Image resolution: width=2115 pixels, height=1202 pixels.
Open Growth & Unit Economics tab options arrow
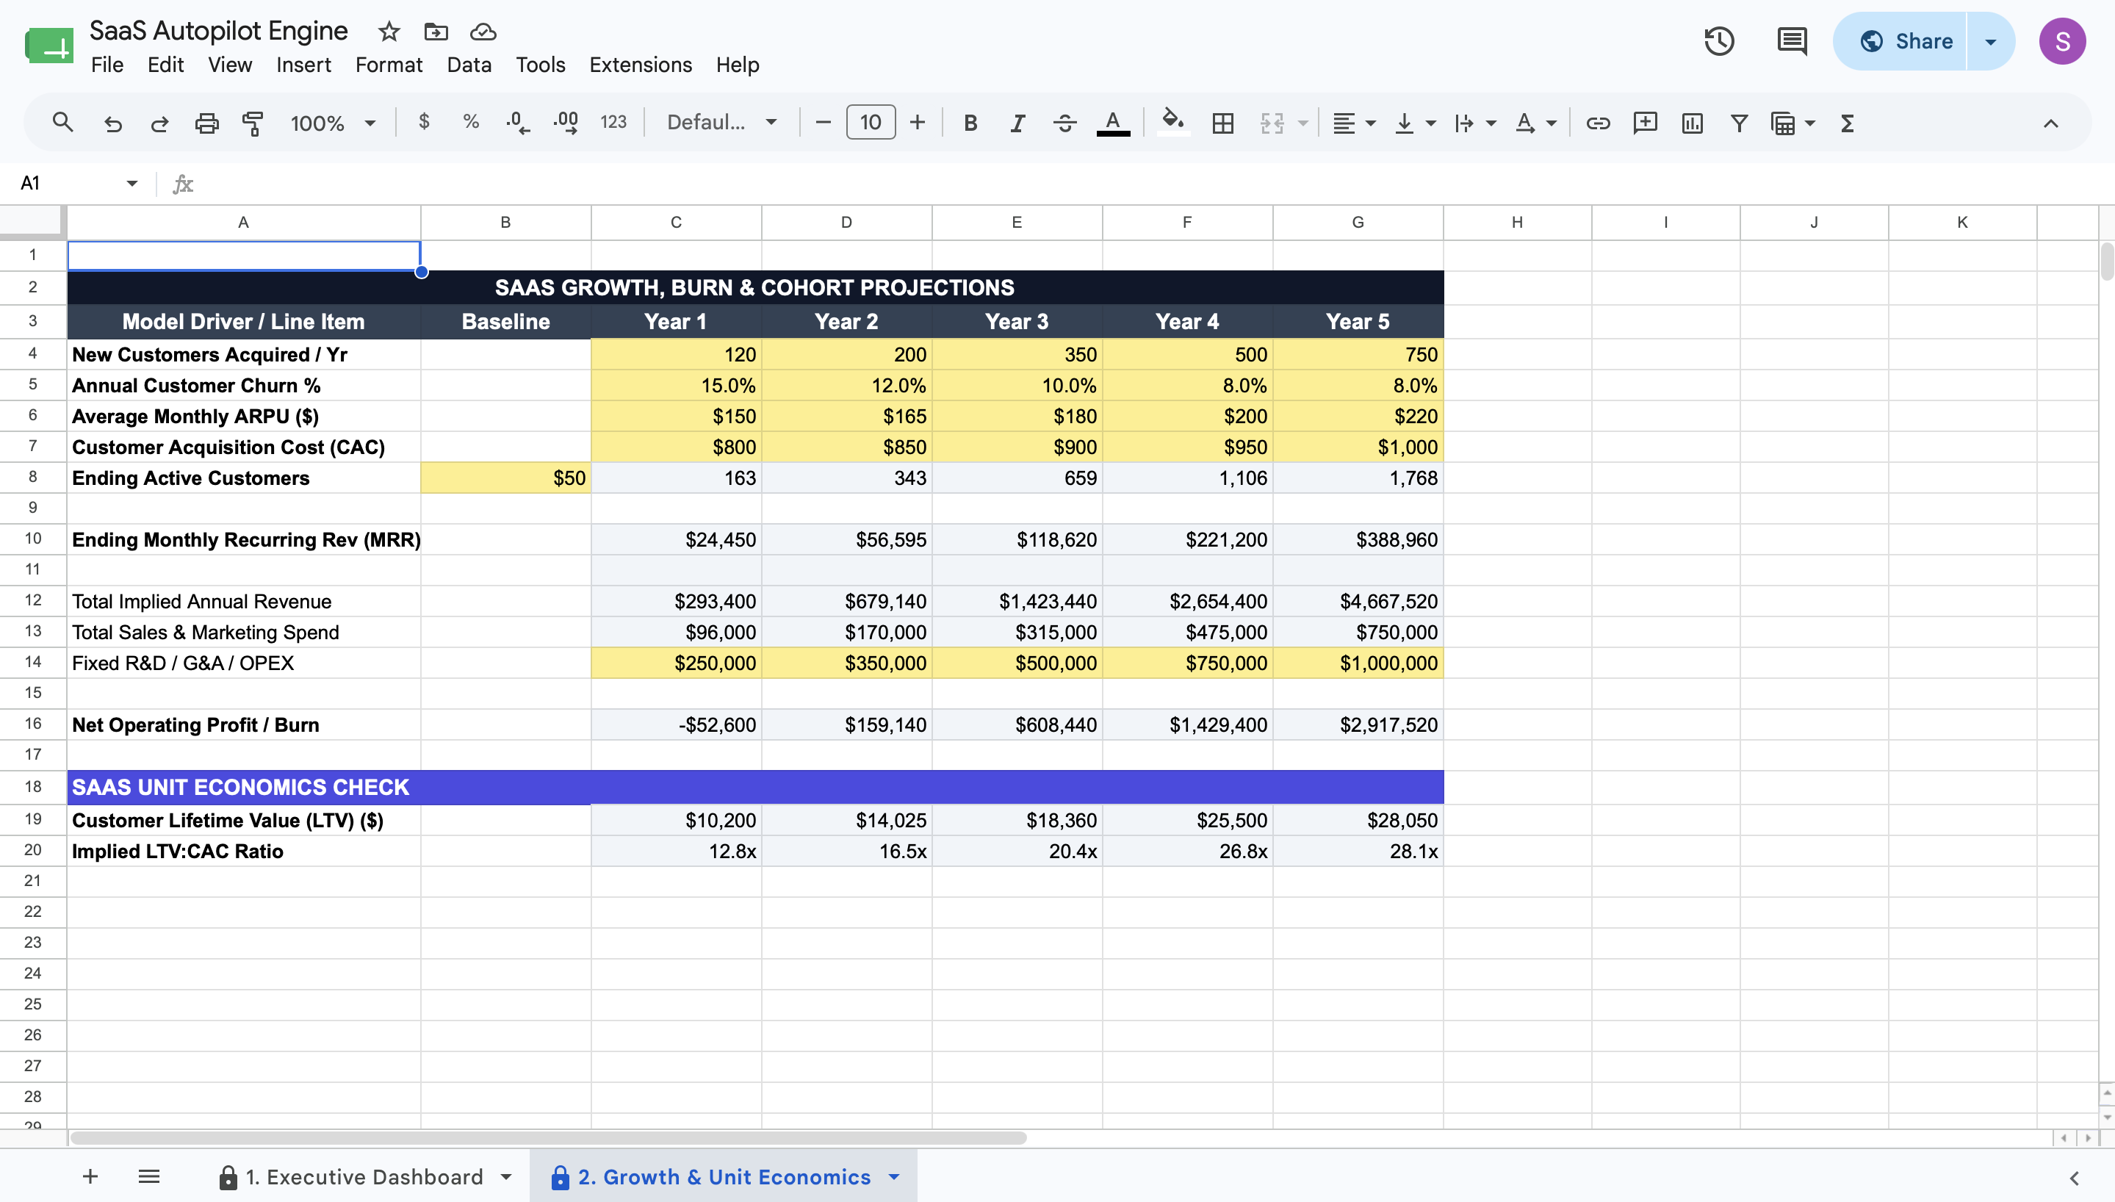point(894,1176)
